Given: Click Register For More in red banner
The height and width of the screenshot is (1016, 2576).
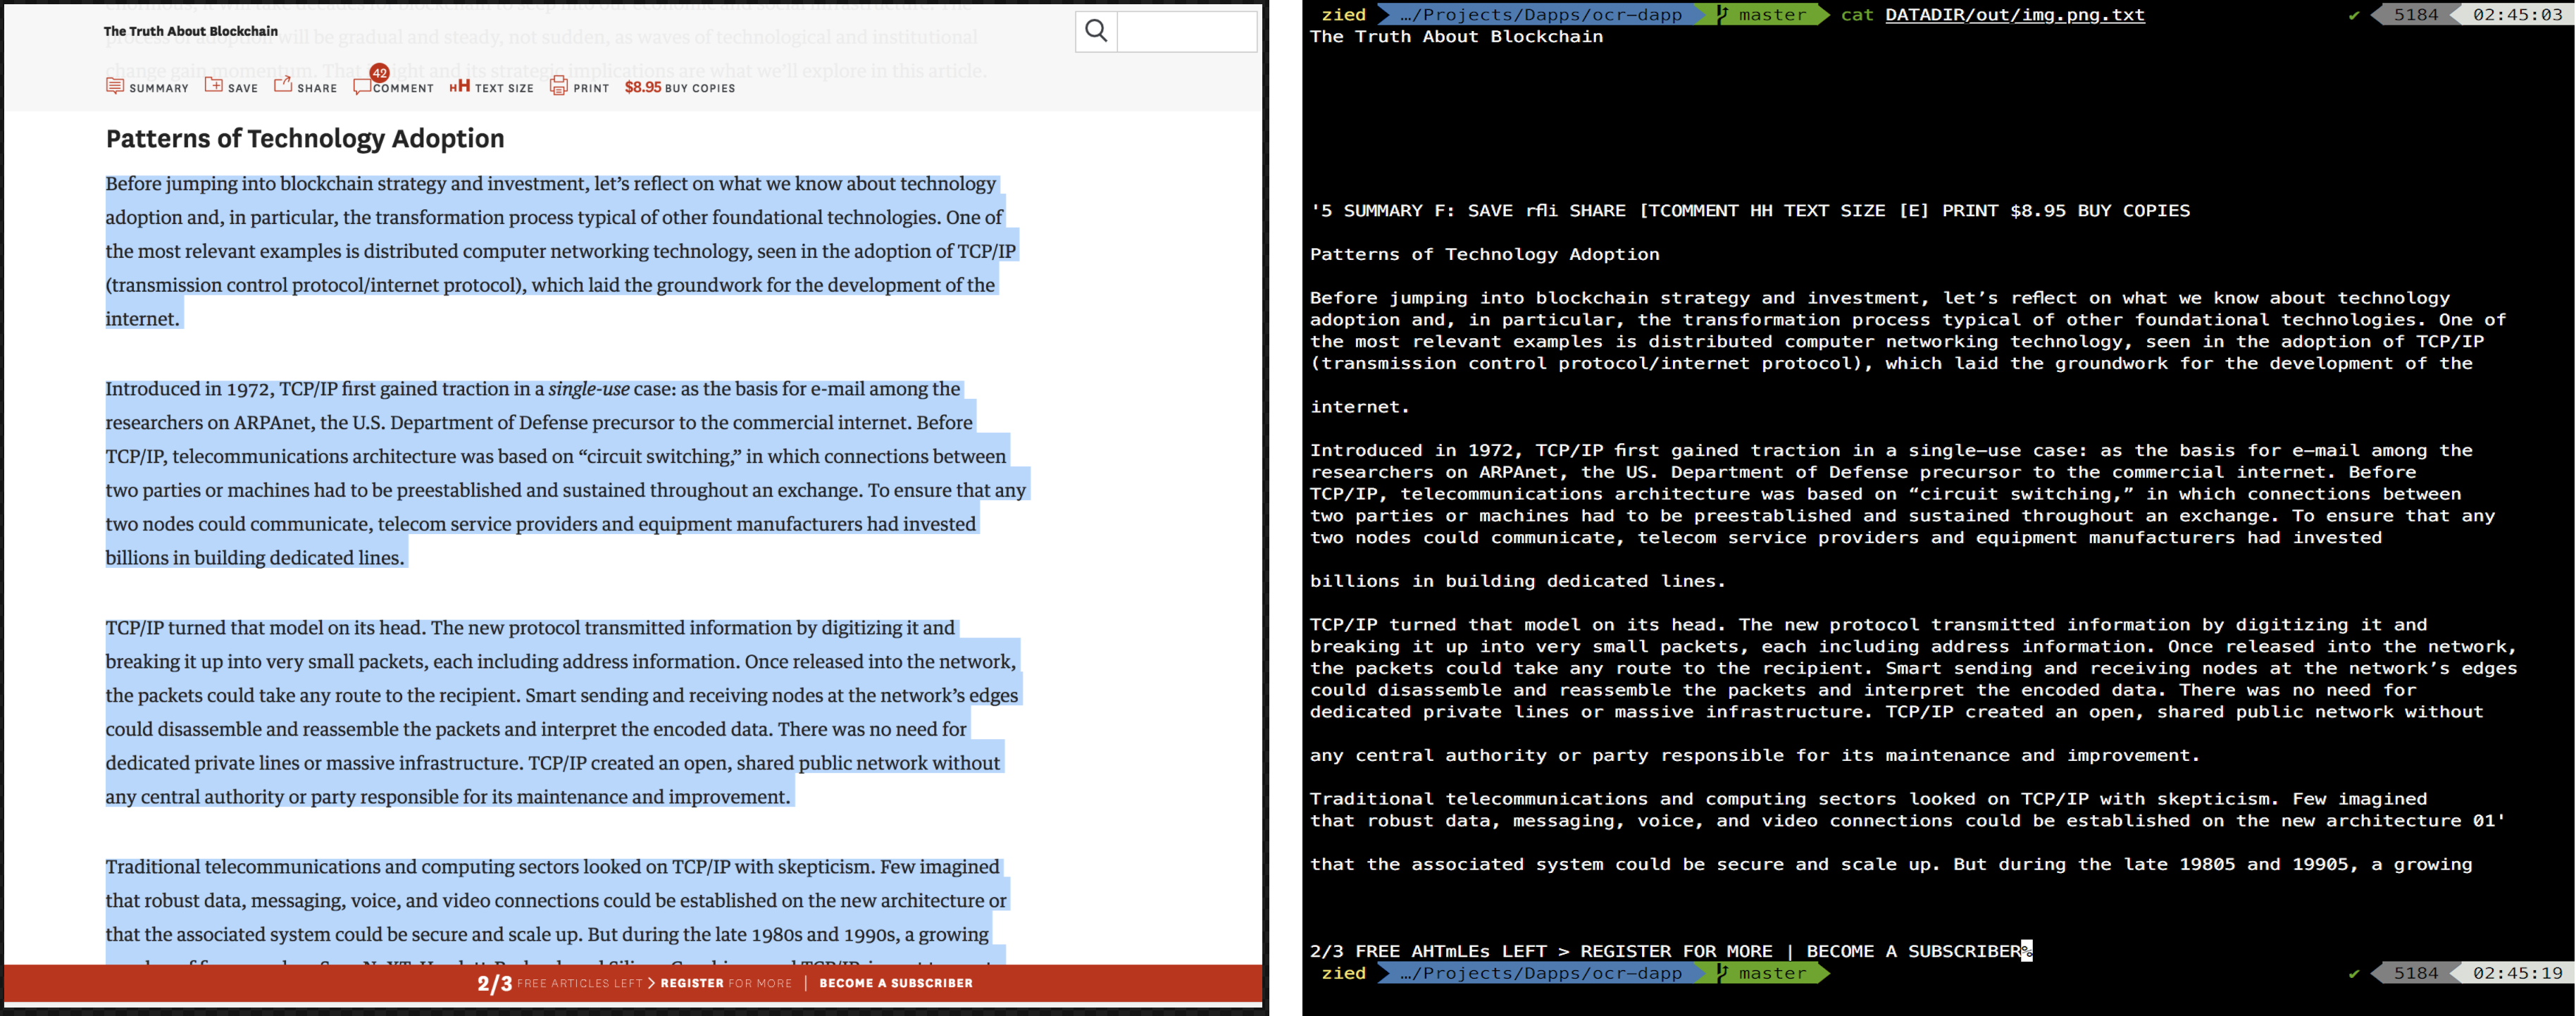Looking at the screenshot, I should tap(725, 983).
